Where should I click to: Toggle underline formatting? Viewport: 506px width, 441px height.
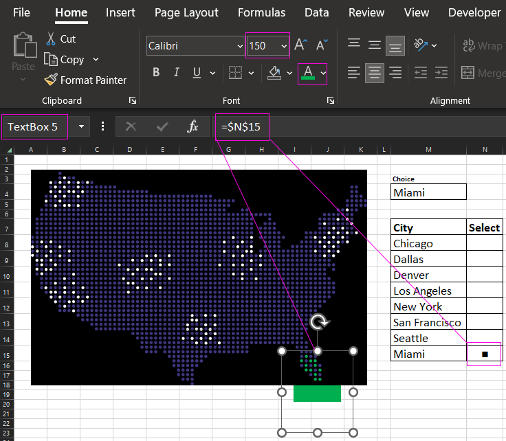(197, 73)
